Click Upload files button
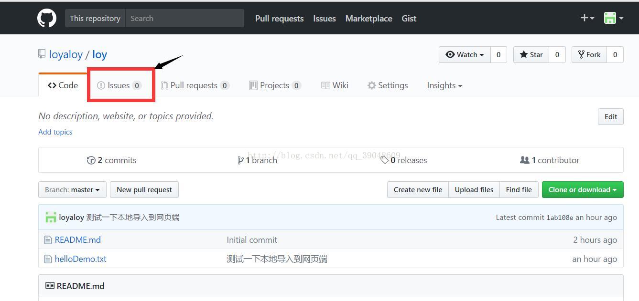The image size is (639, 301). pos(474,189)
